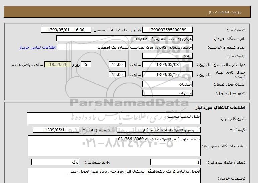Screen dimensions: 258x183
Task: Select the announcement date field 1399/05/01 - 16:30
Action: click(x=66, y=30)
